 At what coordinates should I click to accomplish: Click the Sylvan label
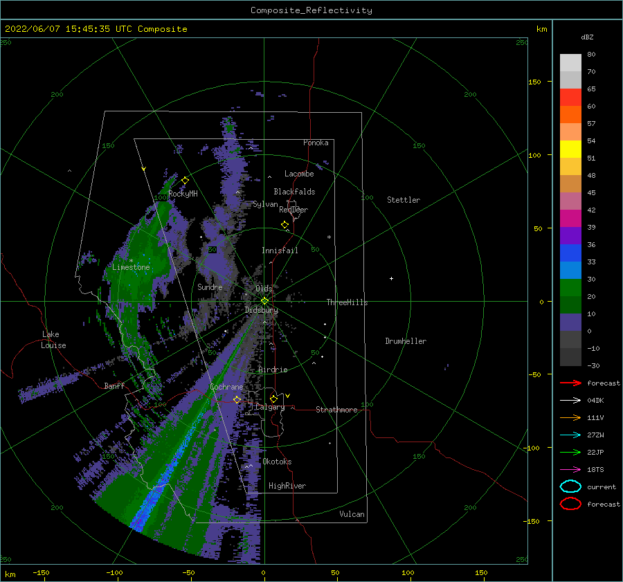pos(265,204)
